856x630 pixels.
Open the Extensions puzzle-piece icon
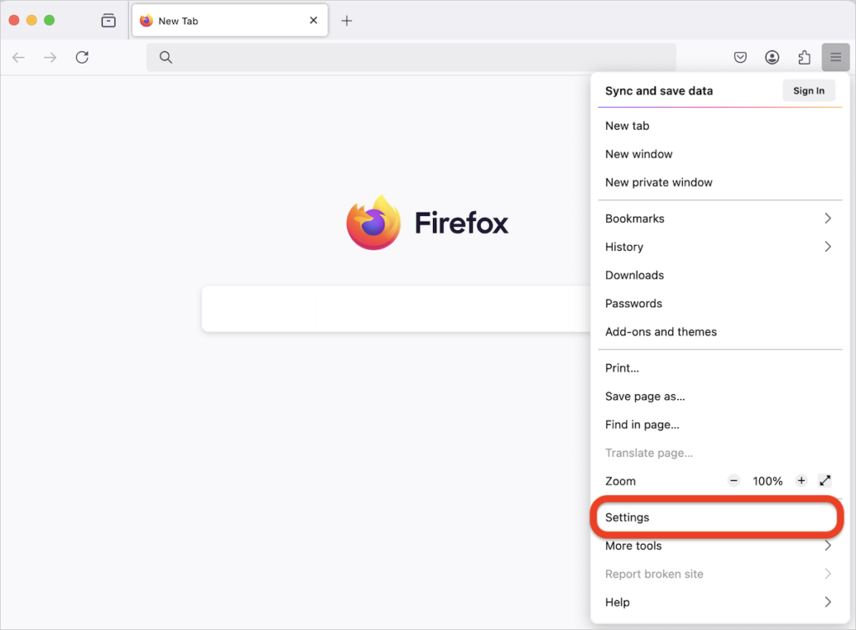click(803, 57)
